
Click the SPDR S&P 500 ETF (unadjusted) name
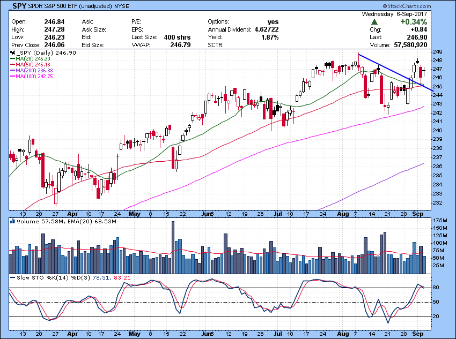coord(70,6)
